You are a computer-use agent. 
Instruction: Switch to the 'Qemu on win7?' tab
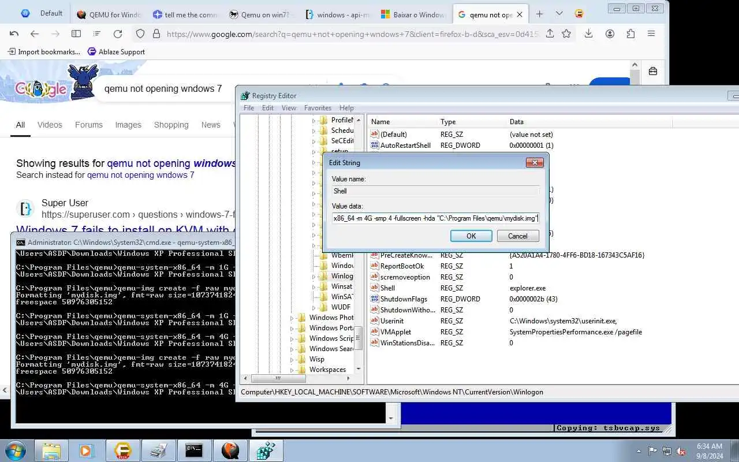pyautogui.click(x=260, y=14)
